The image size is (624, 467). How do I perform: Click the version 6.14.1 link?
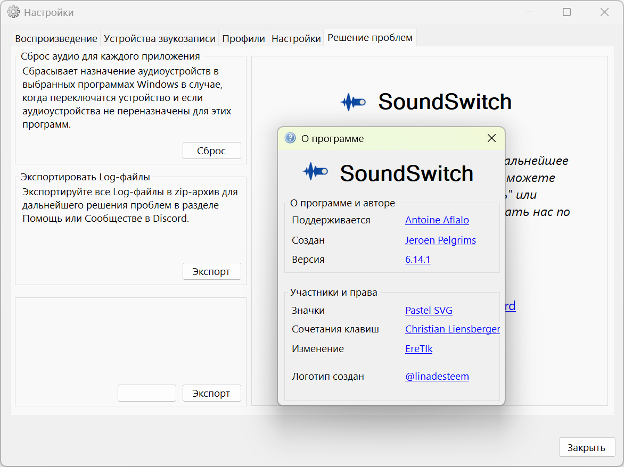click(x=418, y=260)
